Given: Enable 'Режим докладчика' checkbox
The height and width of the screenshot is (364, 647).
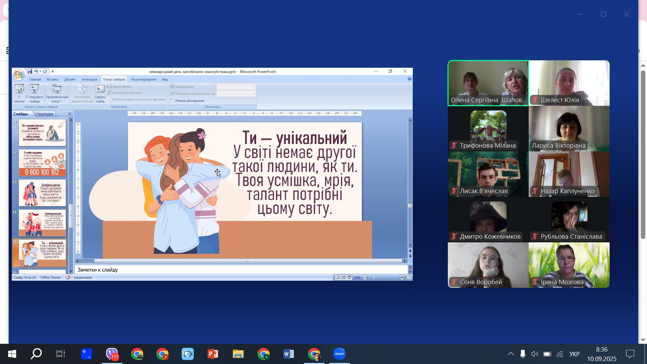Looking at the screenshot, I should [x=172, y=101].
